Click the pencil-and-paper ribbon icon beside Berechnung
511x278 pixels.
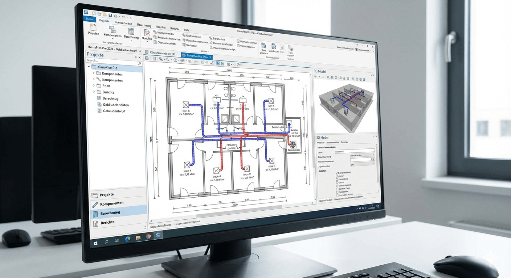pyautogui.click(x=147, y=33)
